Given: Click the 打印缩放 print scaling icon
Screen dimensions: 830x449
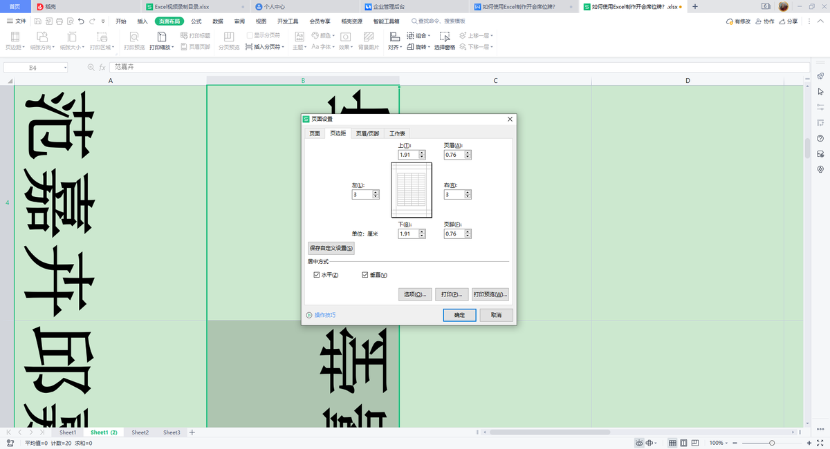Looking at the screenshot, I should pyautogui.click(x=162, y=36).
